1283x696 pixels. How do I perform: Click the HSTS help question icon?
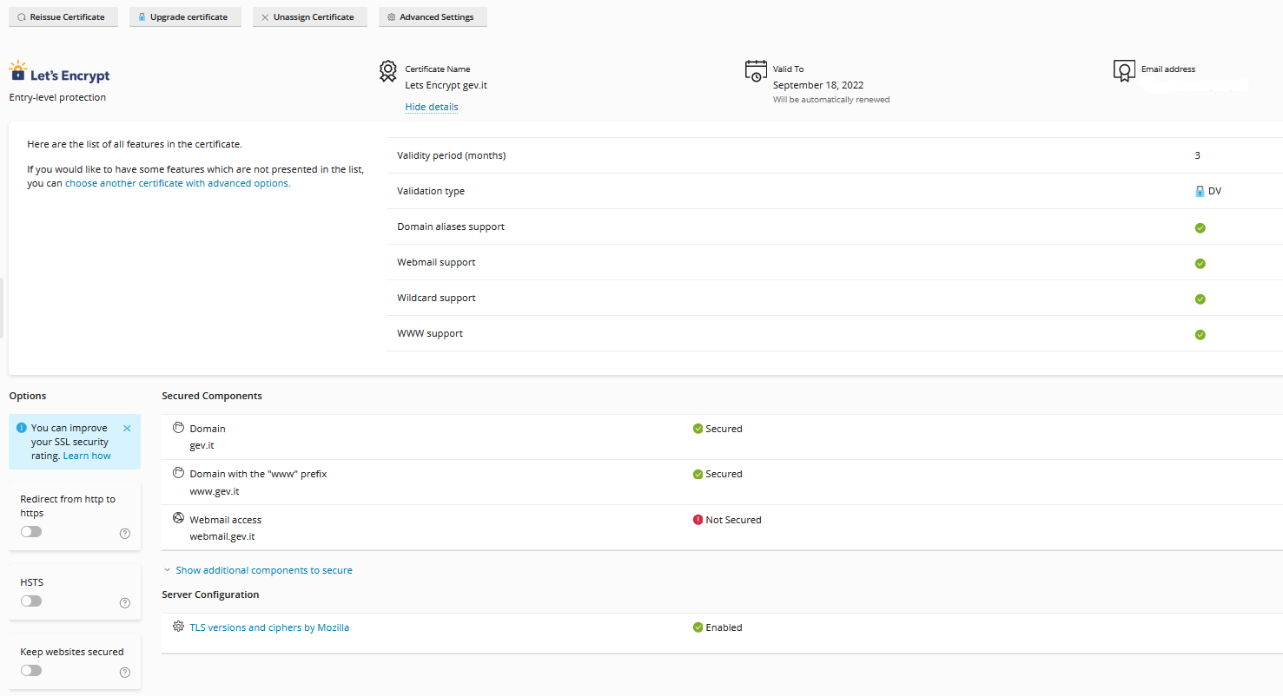(x=125, y=603)
